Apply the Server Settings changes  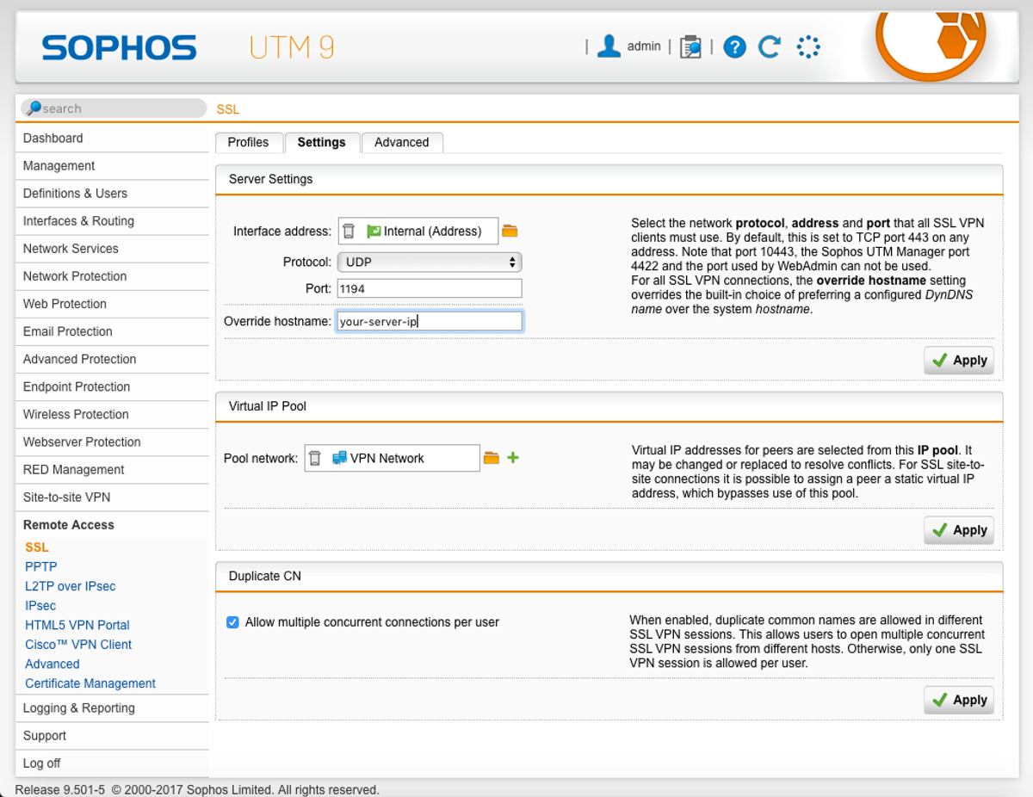(x=959, y=361)
